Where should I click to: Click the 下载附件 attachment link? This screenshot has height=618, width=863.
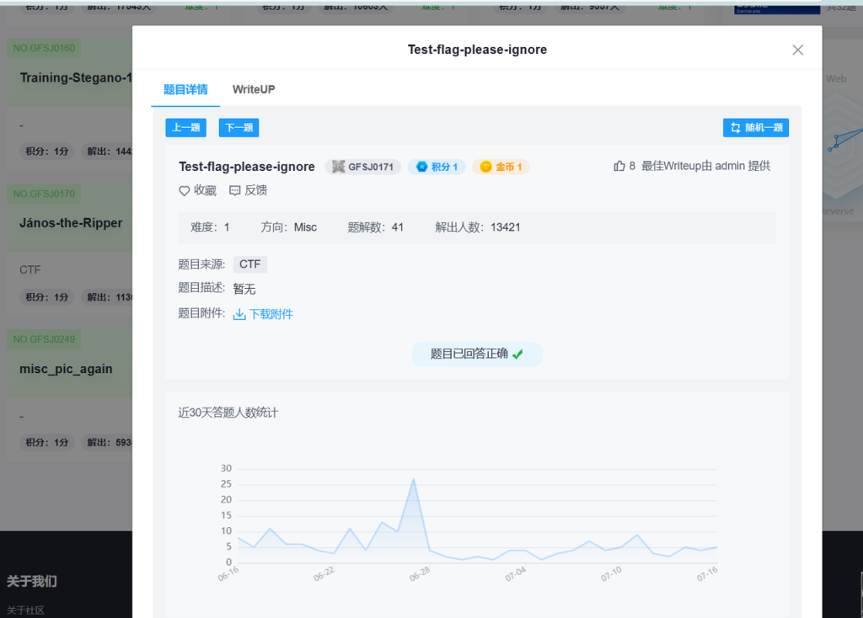tap(271, 314)
